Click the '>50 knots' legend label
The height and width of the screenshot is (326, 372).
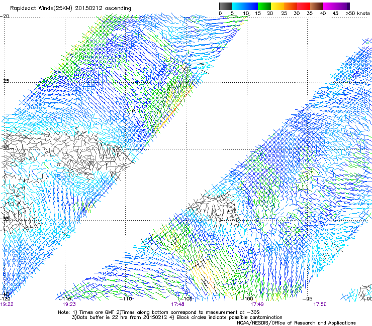pyautogui.click(x=357, y=14)
